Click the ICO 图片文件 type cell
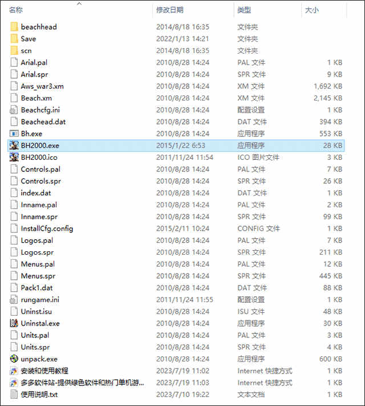 tap(258, 158)
